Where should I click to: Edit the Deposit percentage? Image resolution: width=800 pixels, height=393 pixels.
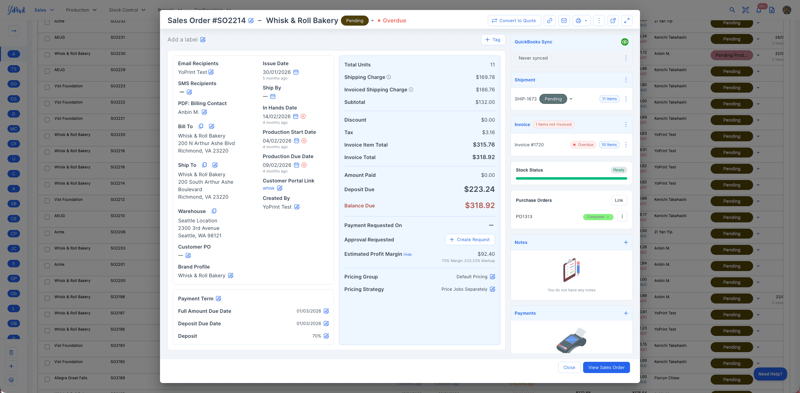[326, 336]
